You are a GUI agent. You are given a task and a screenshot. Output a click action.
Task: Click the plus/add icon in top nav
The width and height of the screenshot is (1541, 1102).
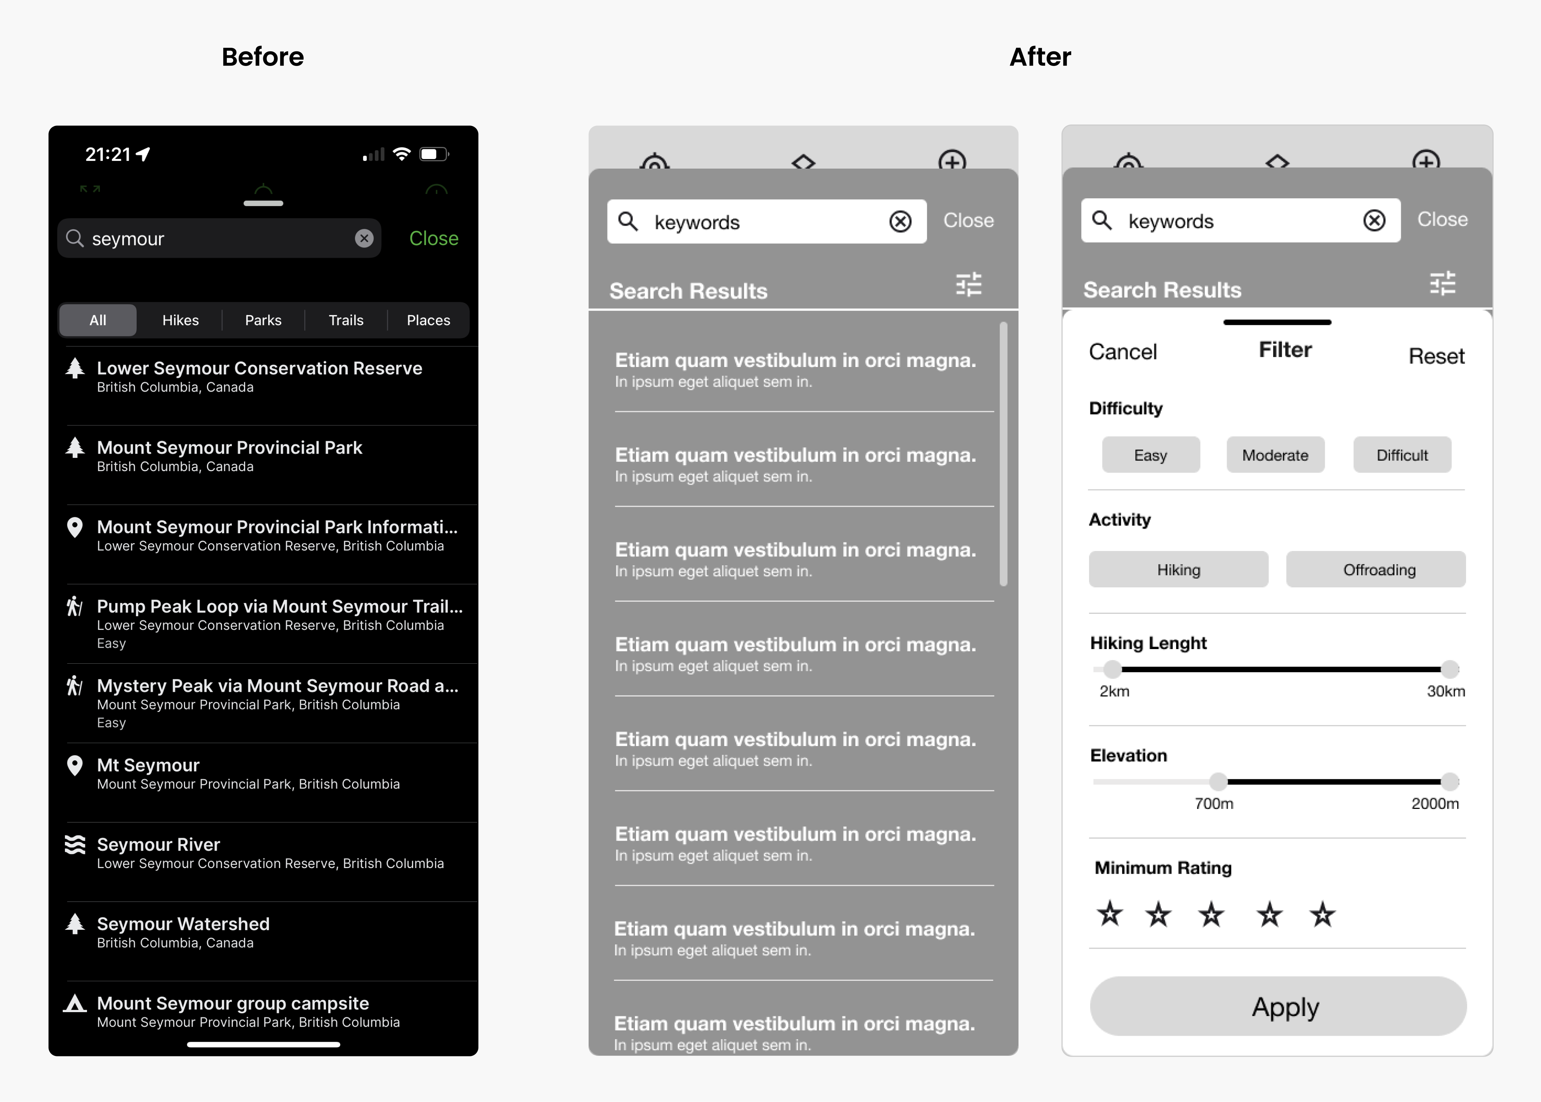click(954, 161)
